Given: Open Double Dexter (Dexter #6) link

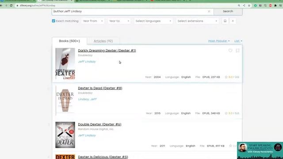Looking at the screenshot, I should (99, 125).
